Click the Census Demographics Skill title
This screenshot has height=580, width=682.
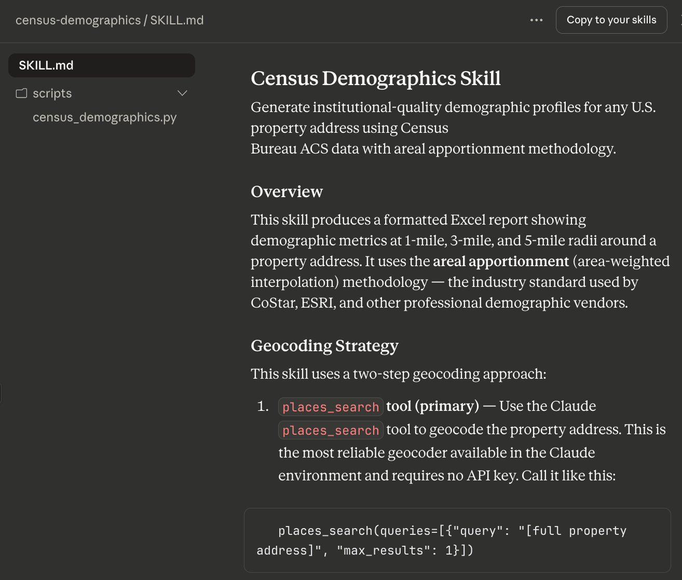coord(375,78)
